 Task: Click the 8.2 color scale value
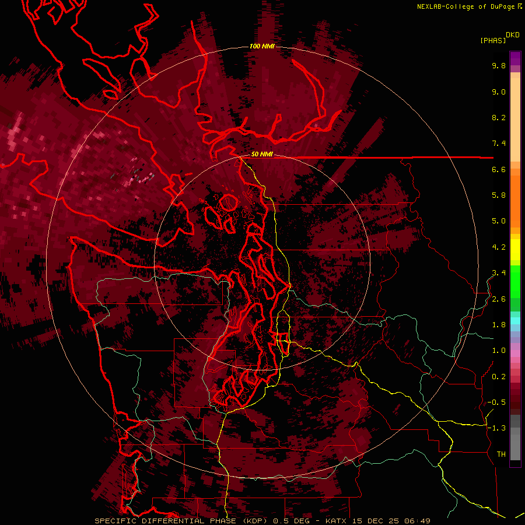(x=499, y=117)
